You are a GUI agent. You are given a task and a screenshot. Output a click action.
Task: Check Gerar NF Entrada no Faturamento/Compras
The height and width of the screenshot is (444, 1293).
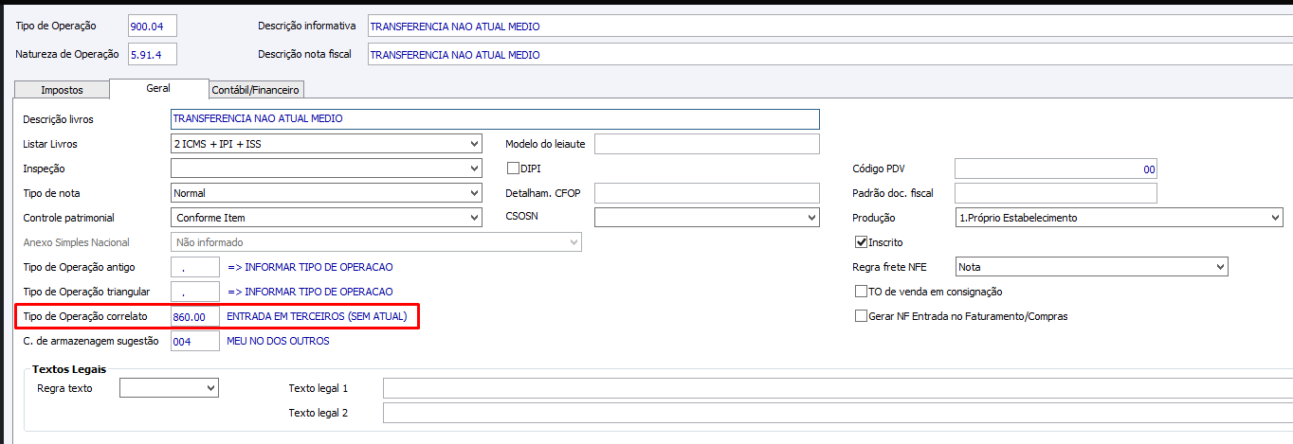click(862, 316)
